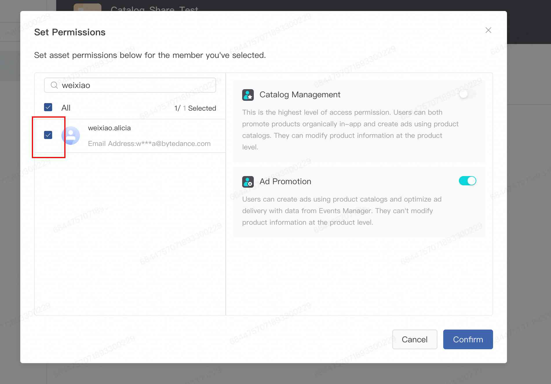Click the Catalog Management permission icon
The height and width of the screenshot is (384, 551).
click(x=248, y=95)
